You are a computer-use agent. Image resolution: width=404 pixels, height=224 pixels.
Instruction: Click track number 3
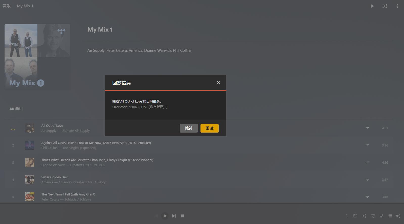pyautogui.click(x=13, y=162)
